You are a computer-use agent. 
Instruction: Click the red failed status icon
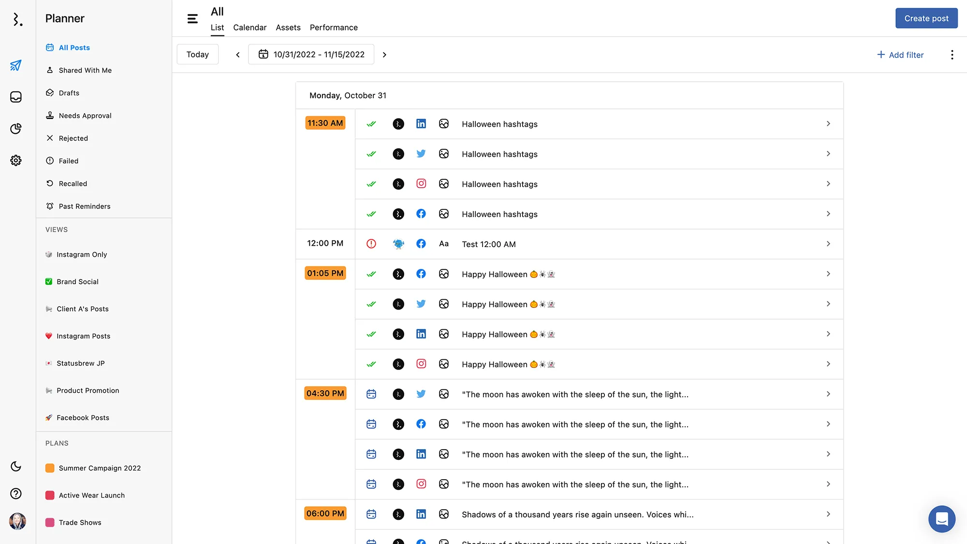click(x=371, y=244)
